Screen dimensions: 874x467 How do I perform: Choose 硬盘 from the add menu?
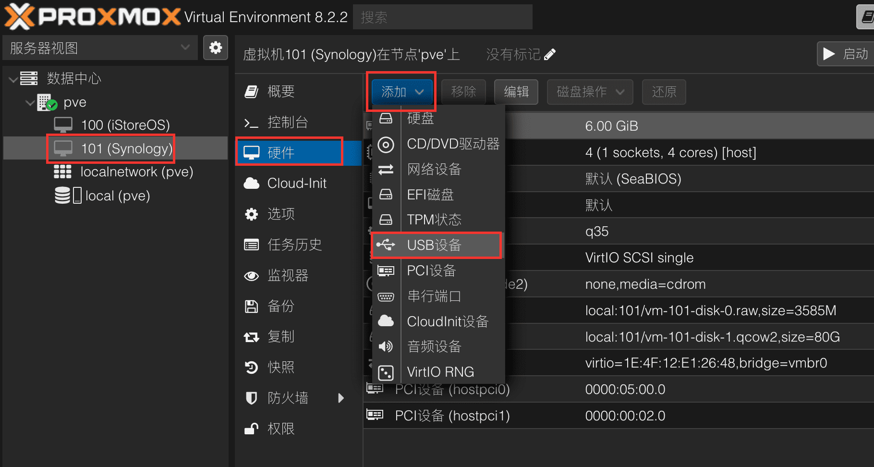[438, 118]
